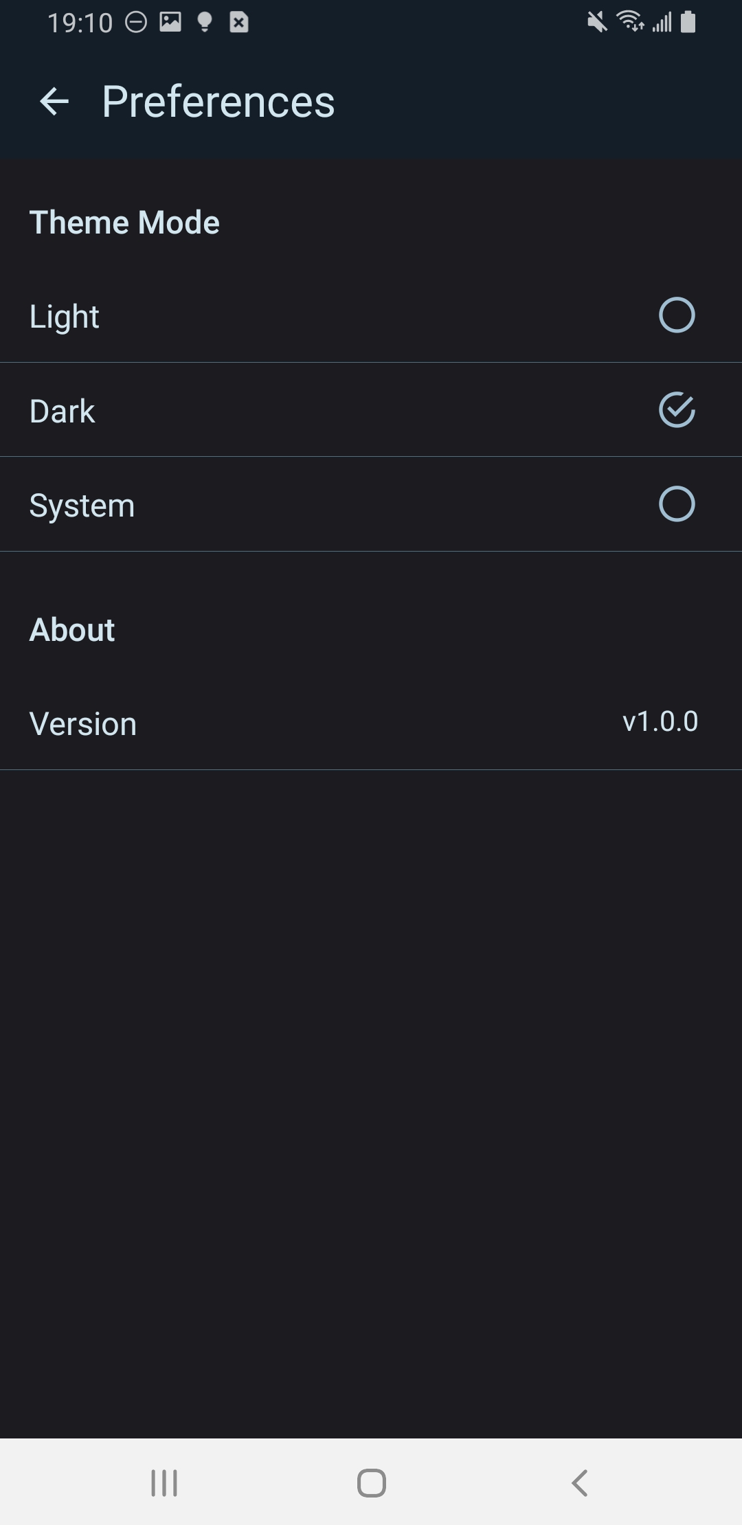Tap the v1.0.0 version number

coord(660,722)
